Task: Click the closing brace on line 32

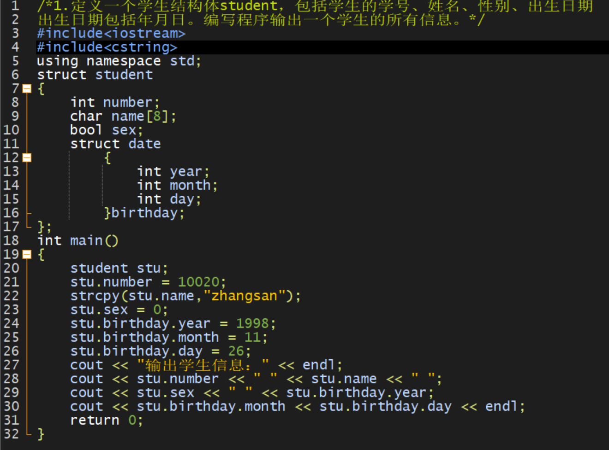Action: [41, 434]
